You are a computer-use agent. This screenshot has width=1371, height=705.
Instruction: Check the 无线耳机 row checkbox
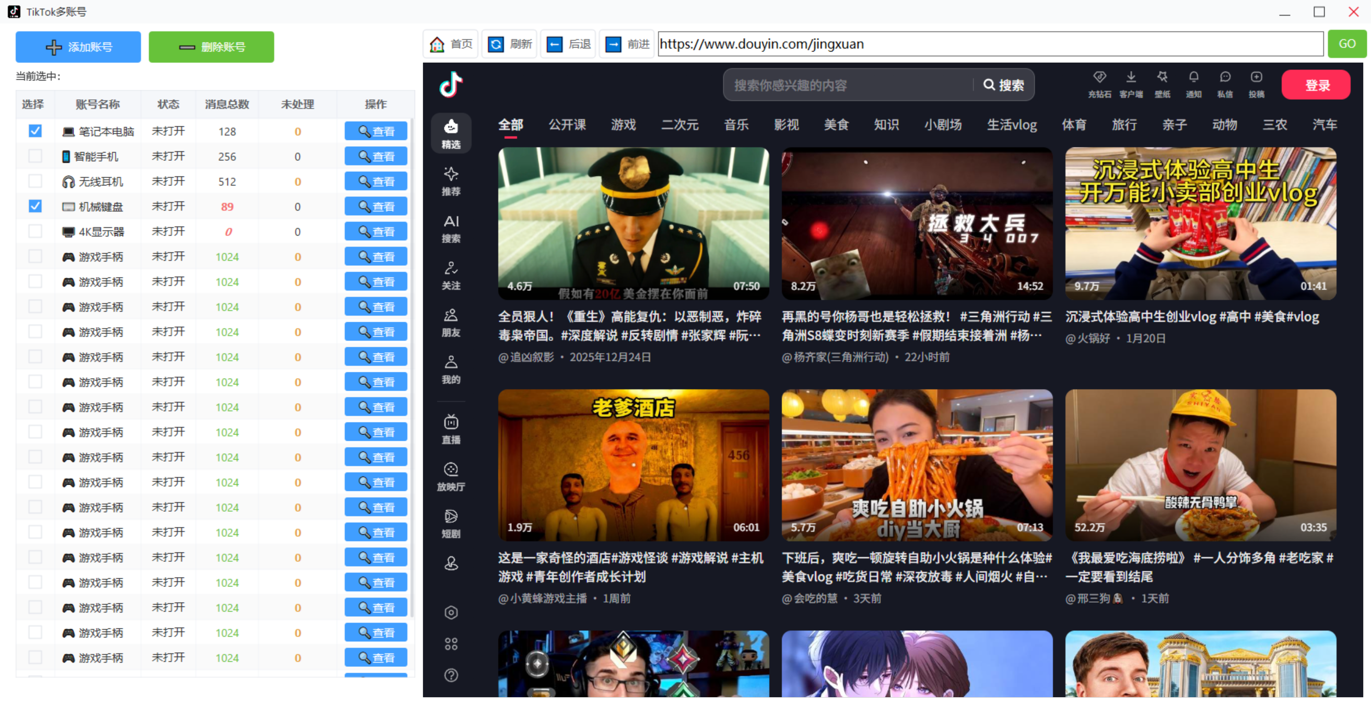pos(35,181)
